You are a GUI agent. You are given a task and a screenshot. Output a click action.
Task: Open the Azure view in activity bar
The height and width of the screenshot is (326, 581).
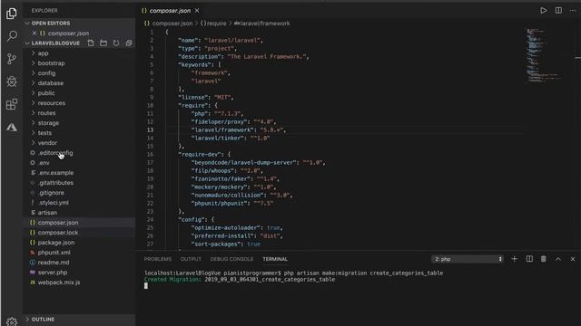pos(12,128)
